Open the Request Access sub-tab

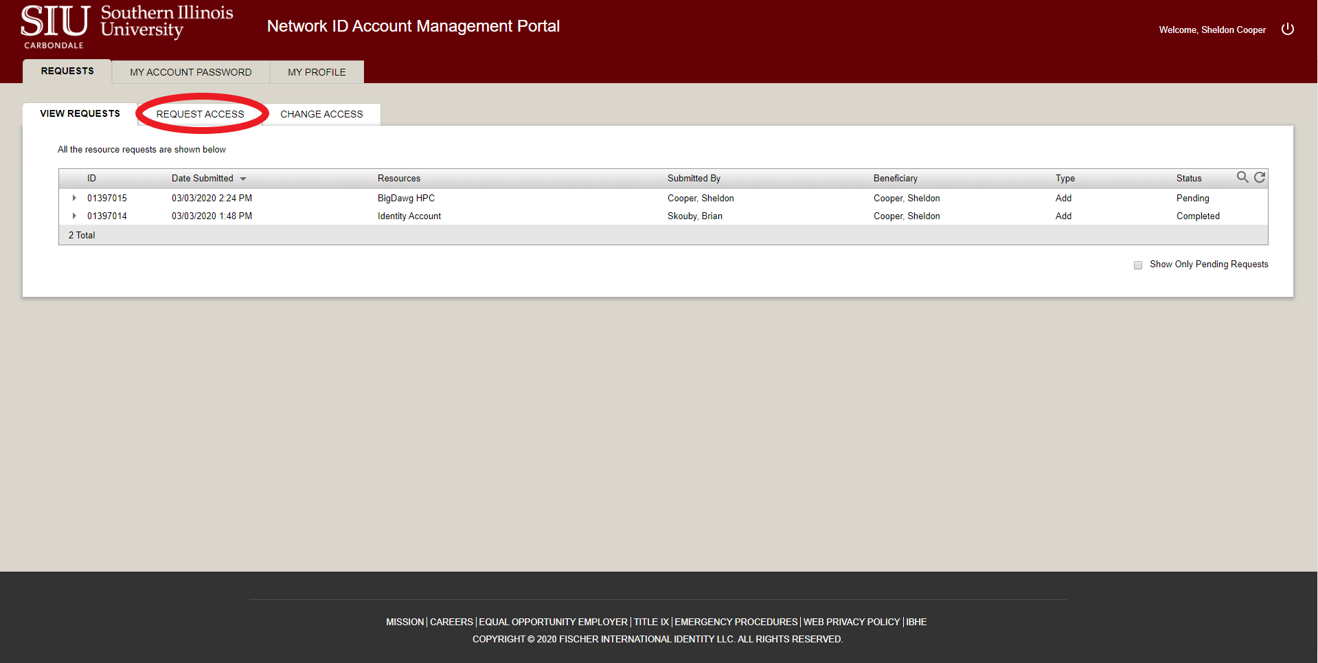200,114
